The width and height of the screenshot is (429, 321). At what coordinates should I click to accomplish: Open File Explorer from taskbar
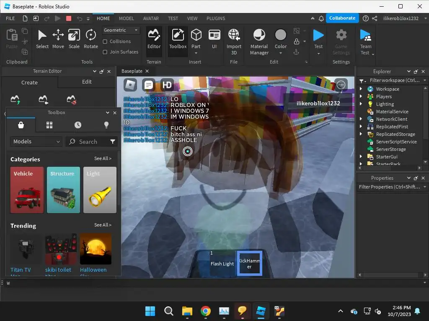pos(187,311)
